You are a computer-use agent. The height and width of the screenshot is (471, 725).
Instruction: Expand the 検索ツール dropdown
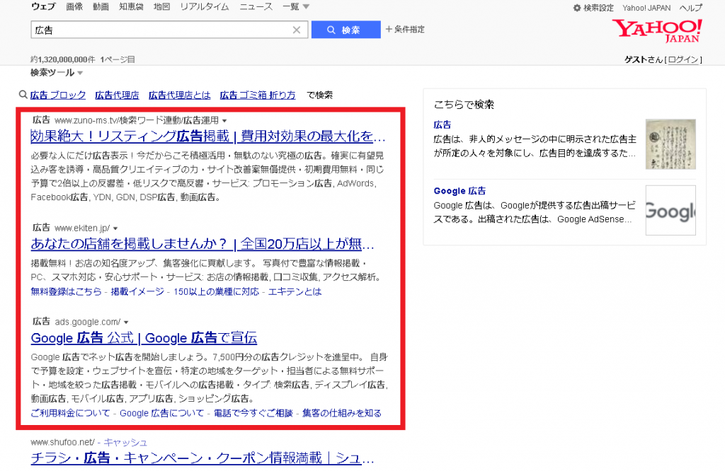pyautogui.click(x=57, y=73)
